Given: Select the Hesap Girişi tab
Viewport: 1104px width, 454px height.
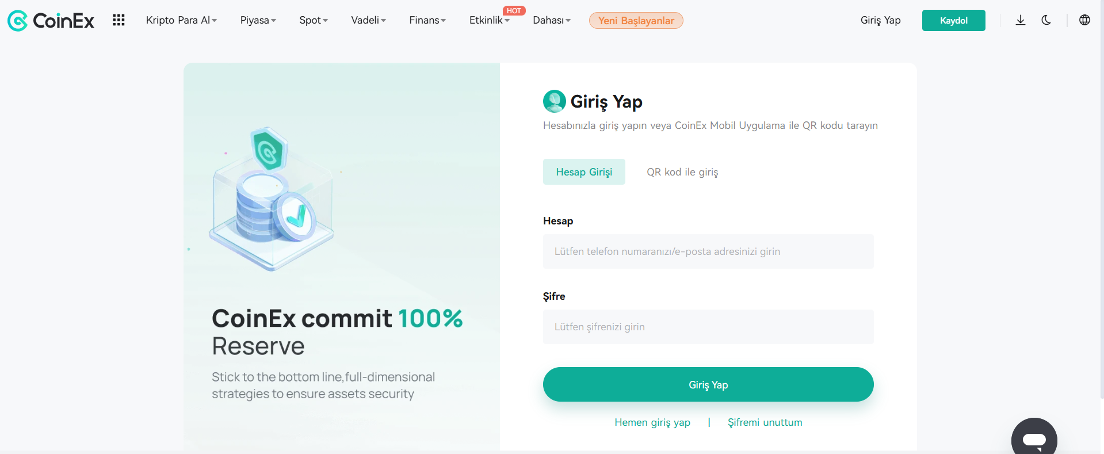Looking at the screenshot, I should tap(584, 172).
